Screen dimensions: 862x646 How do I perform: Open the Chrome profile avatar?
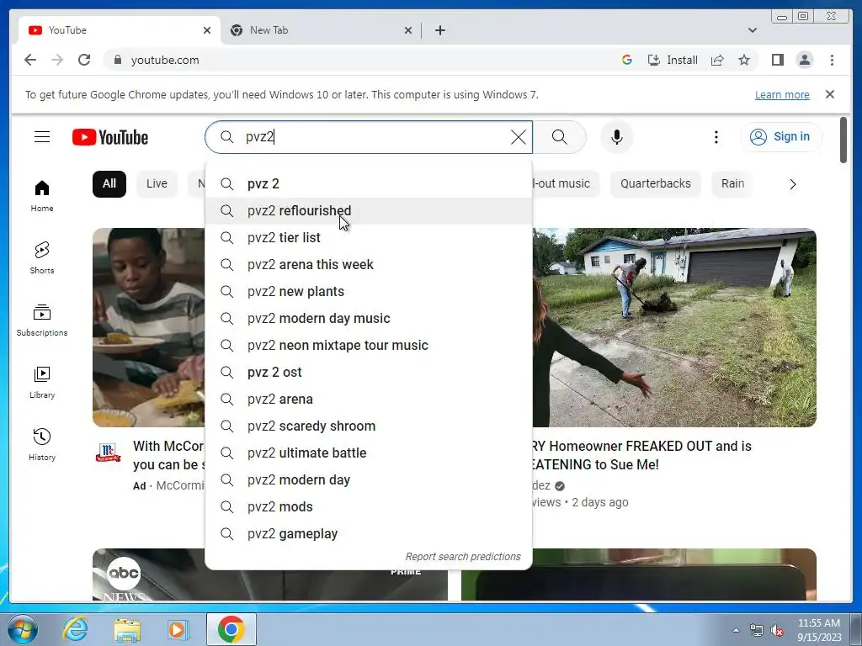pyautogui.click(x=804, y=60)
